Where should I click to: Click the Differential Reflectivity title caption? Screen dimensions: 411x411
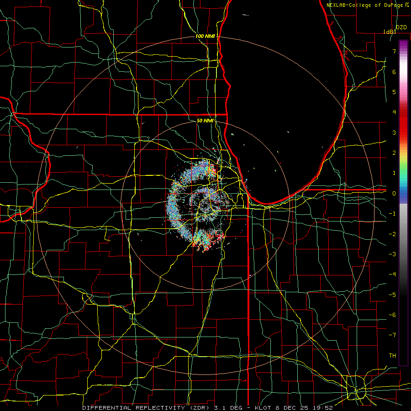coord(207,408)
